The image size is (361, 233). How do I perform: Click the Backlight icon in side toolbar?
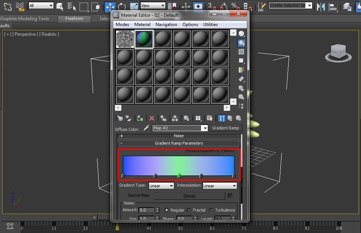pyautogui.click(x=241, y=42)
